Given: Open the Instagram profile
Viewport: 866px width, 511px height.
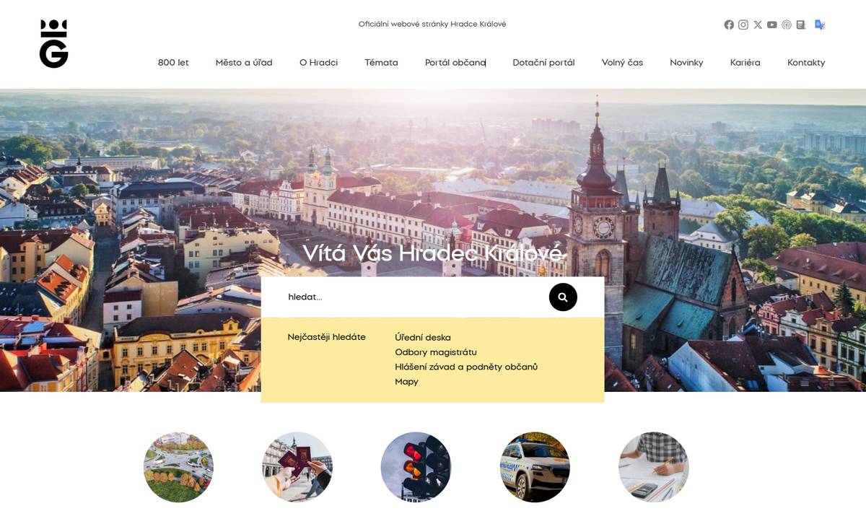Looking at the screenshot, I should [743, 24].
